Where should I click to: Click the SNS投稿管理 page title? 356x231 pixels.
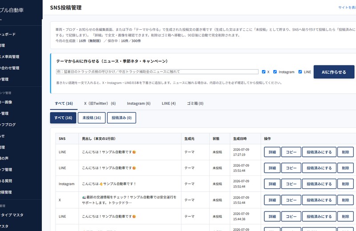[65, 8]
